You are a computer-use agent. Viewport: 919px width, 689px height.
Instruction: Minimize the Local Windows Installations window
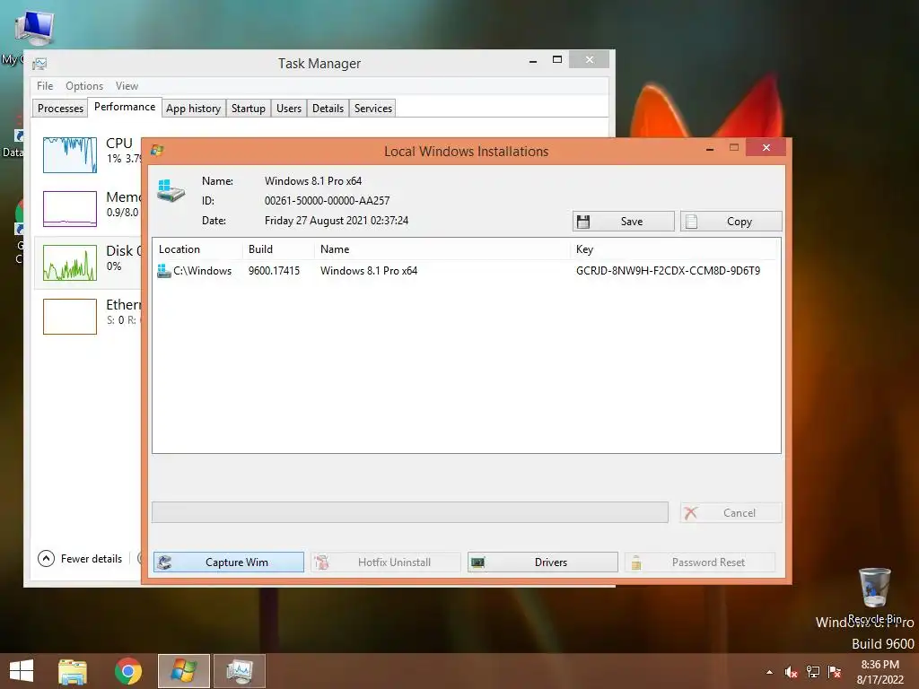(710, 149)
